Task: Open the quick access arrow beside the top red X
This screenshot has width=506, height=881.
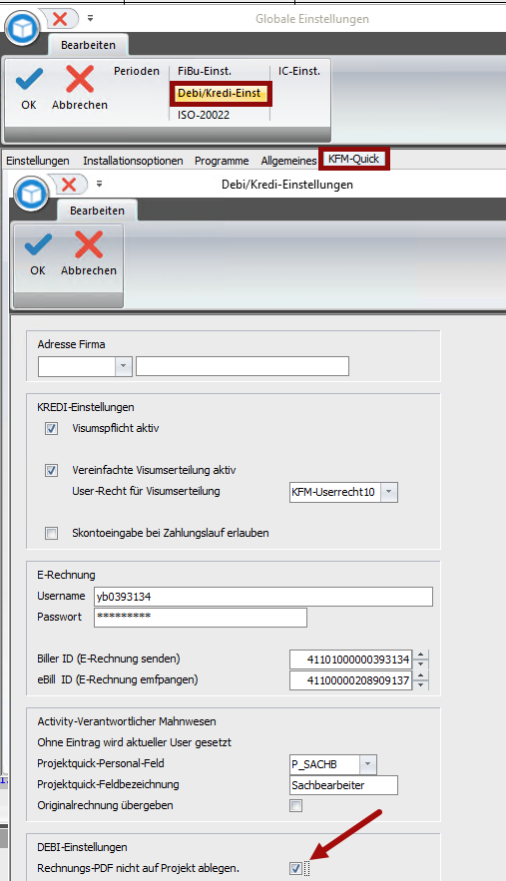Action: tap(91, 19)
